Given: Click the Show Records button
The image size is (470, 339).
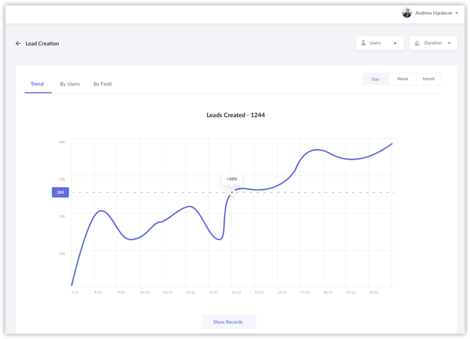Looking at the screenshot, I should click(228, 322).
